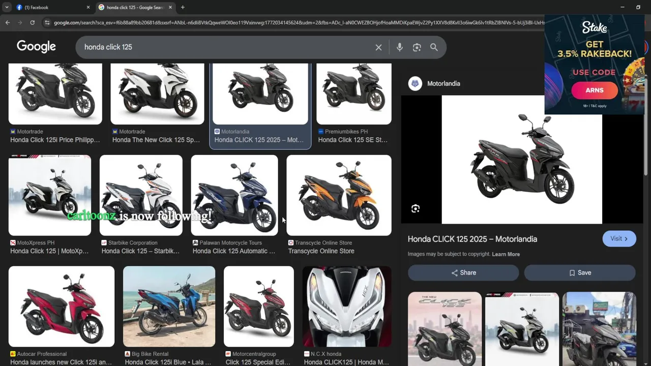
Task: Click the Honda Click 125 | MotoXpress caption
Action: pyautogui.click(x=49, y=251)
